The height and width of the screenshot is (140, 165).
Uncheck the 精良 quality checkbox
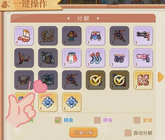[x=58, y=120]
